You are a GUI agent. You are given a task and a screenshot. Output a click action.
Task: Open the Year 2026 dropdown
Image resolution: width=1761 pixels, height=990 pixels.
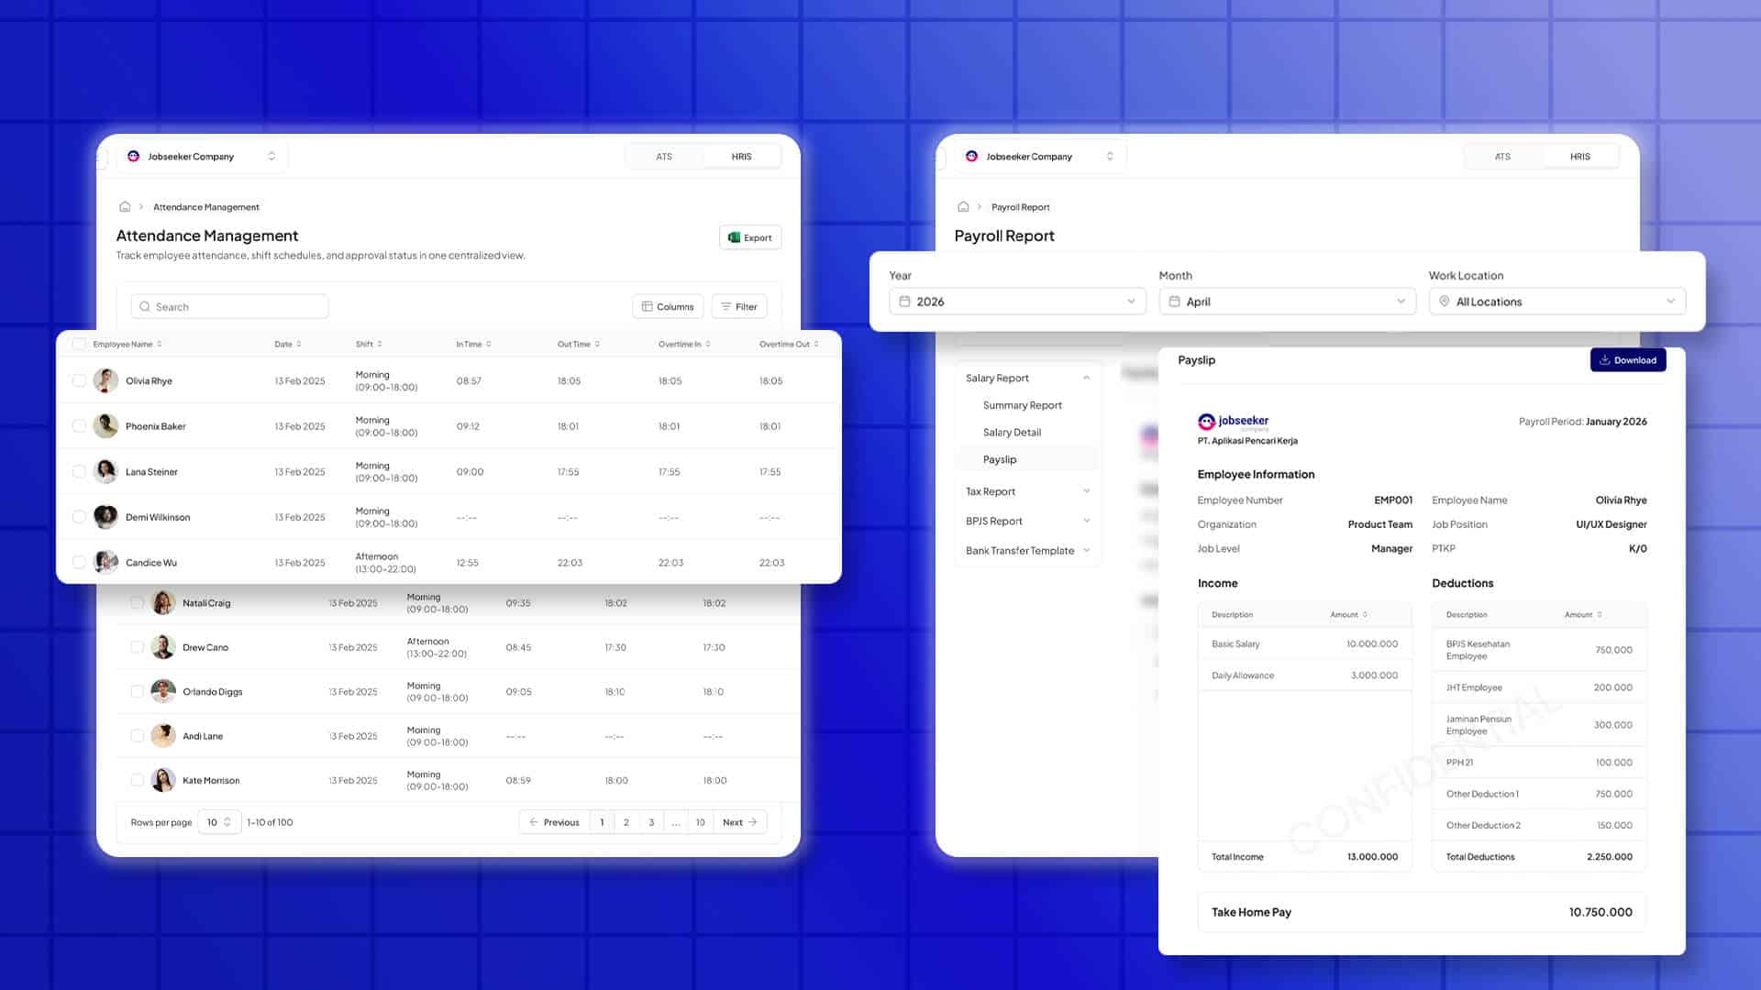pyautogui.click(x=1017, y=302)
